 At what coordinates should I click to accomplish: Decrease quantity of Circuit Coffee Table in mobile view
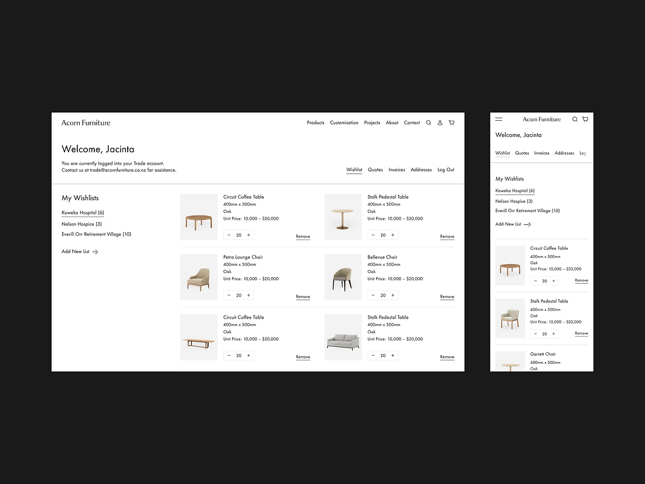(535, 281)
